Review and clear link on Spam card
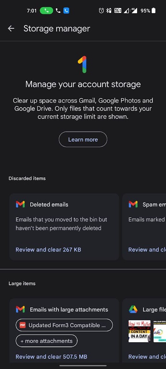This screenshot has width=166, height=369. pos(147,250)
